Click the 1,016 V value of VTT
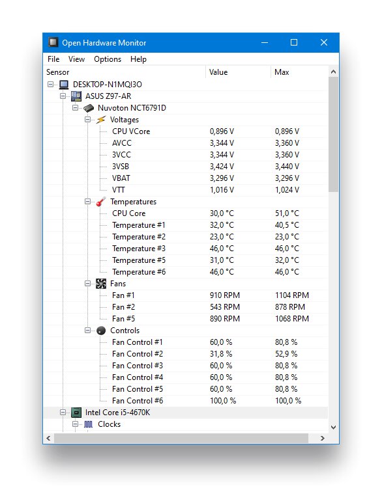Image resolution: width=382 pixels, height=503 pixels. (x=222, y=190)
